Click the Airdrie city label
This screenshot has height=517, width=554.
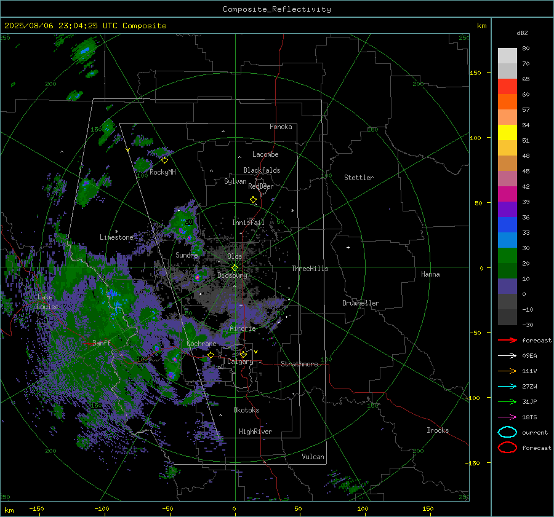pos(243,328)
